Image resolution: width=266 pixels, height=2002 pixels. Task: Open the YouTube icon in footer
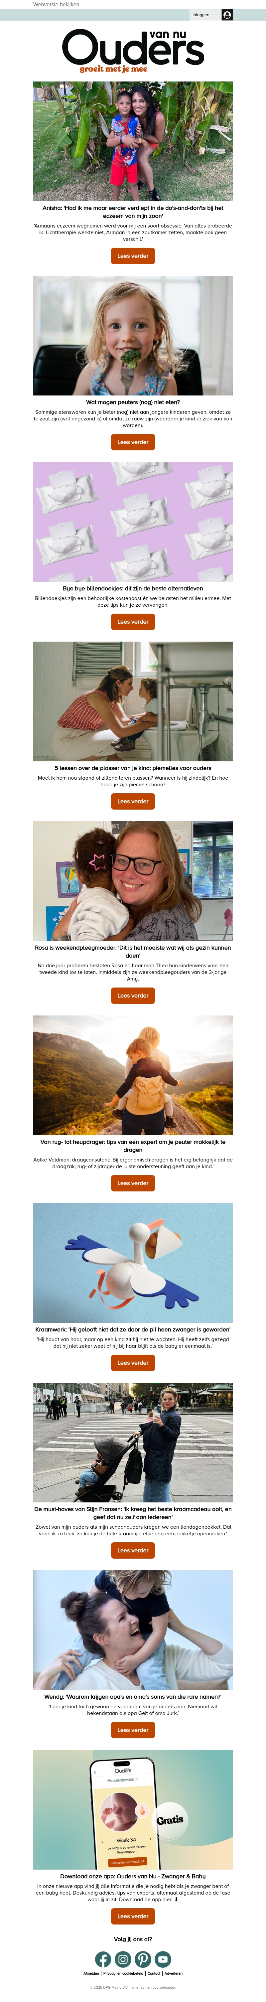click(163, 1959)
